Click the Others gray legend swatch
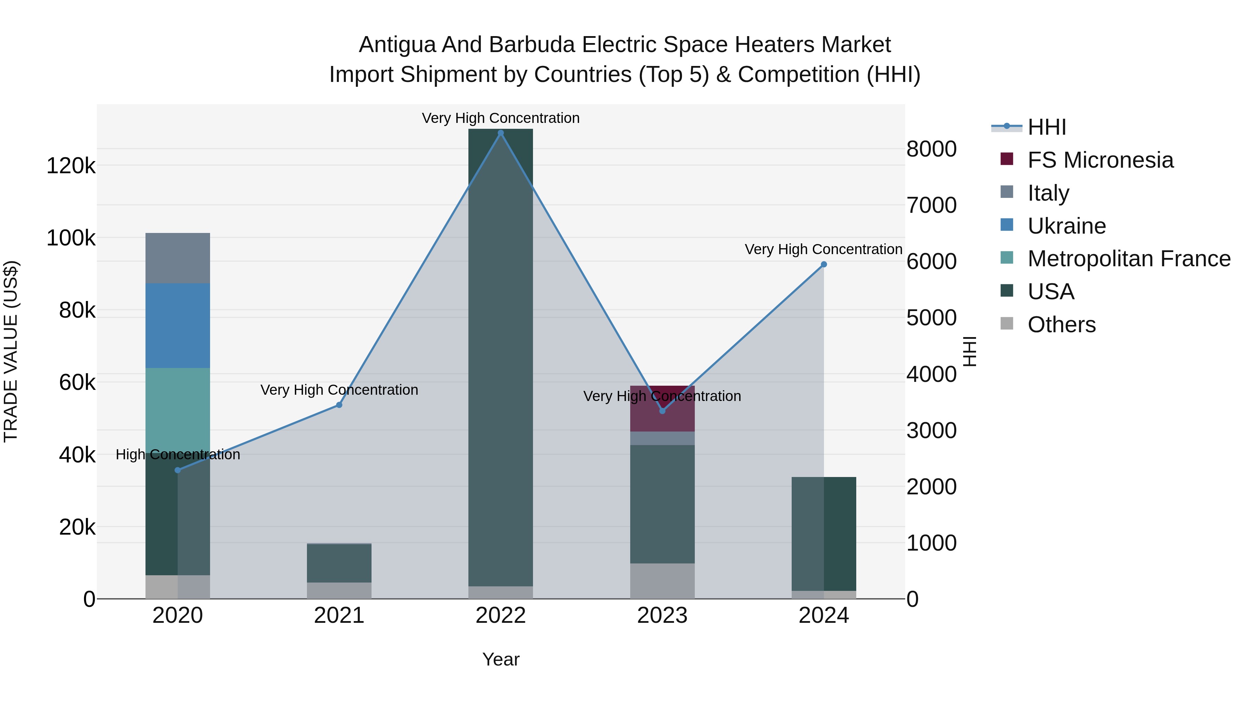Viewport: 1250px width, 703px height. pos(1007,324)
